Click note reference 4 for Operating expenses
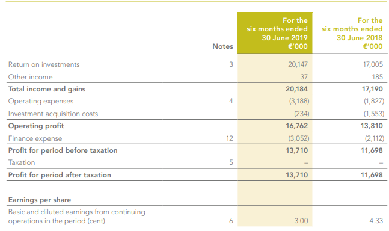 coord(231,101)
